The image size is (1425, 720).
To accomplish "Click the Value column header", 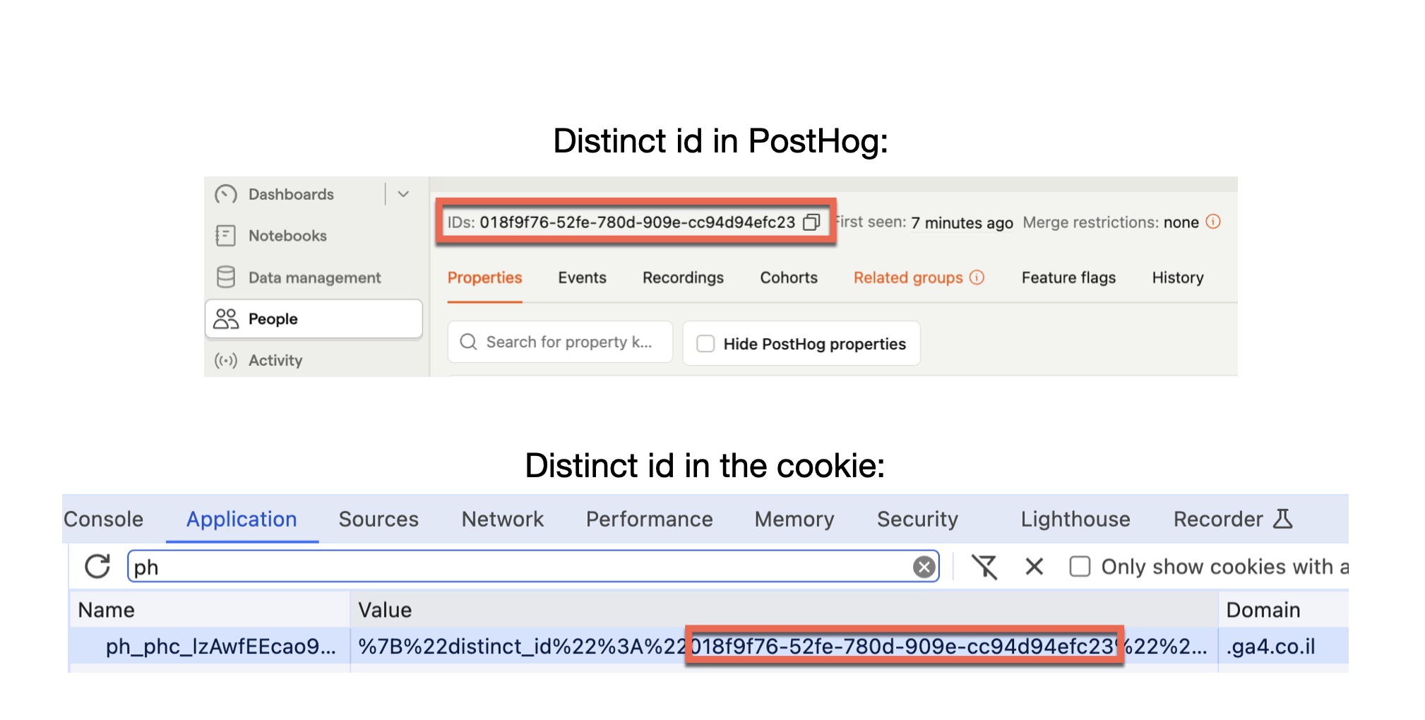I will pos(784,610).
